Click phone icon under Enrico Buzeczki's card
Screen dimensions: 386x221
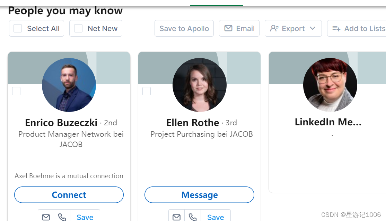coord(62,217)
